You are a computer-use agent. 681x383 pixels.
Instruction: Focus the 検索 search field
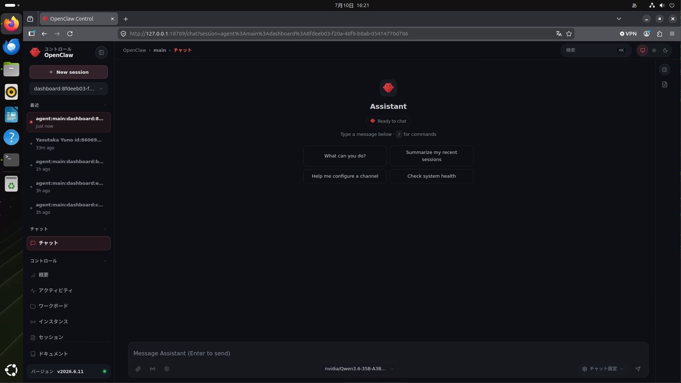pos(596,50)
